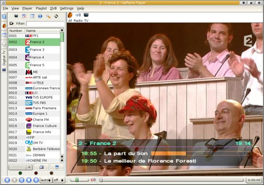Viewport: 264px width, 185px height.
Task: Sort channels by the Name column header
Action: 42,31
